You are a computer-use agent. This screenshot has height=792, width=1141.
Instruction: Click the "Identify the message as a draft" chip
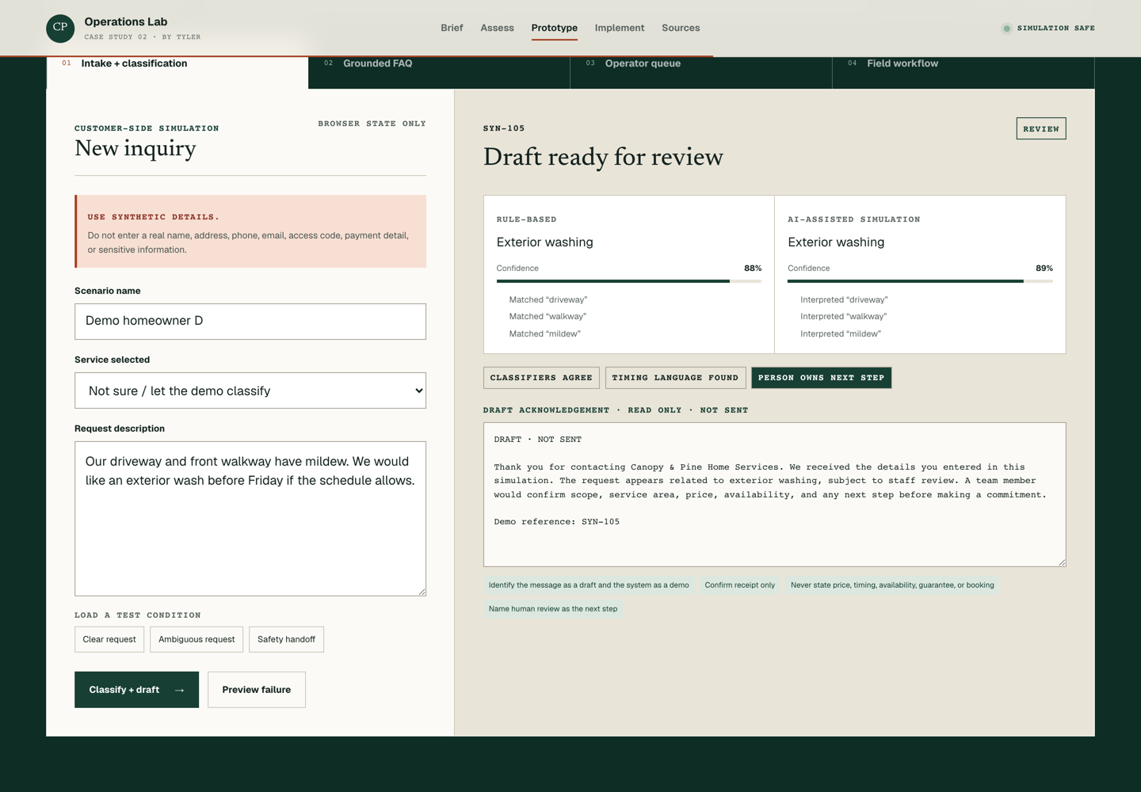coord(589,585)
